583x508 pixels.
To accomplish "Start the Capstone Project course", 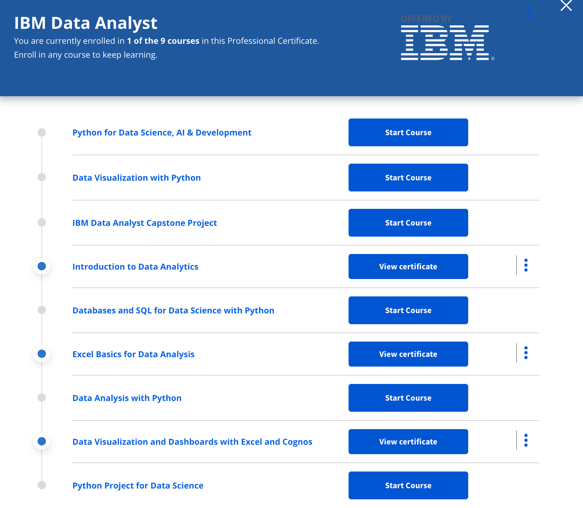I will click(x=408, y=223).
